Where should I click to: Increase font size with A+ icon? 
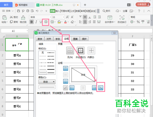pos(68,17)
